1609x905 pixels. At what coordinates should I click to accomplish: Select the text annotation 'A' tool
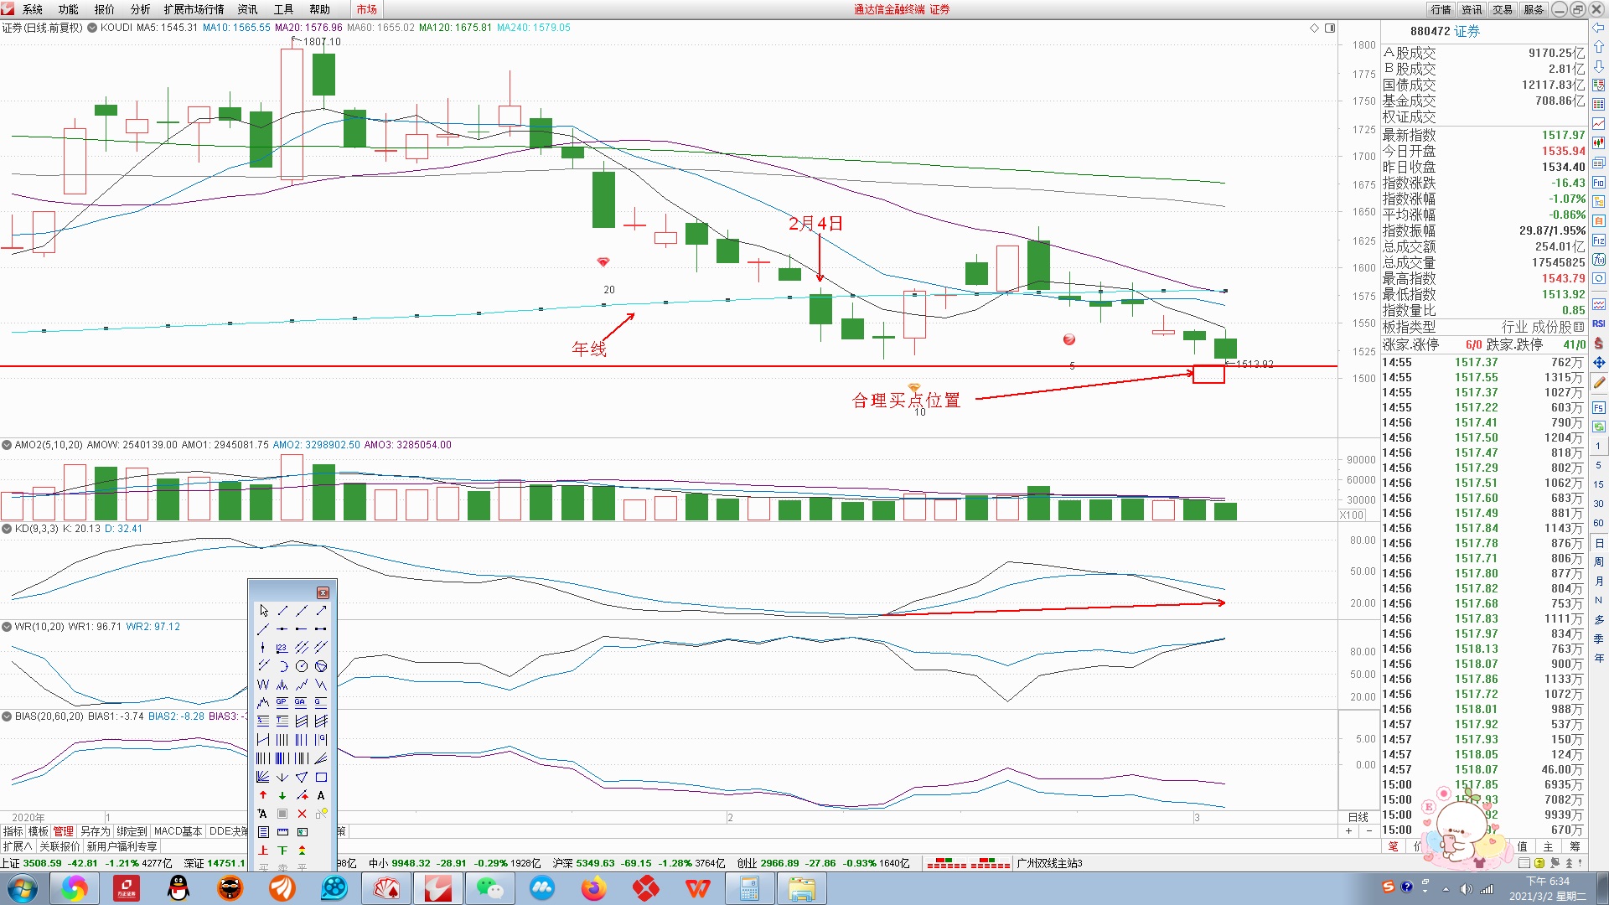coord(321,795)
